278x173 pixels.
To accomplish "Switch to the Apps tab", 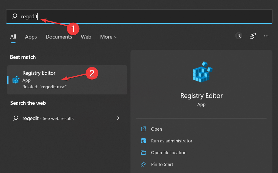I will (x=31, y=37).
